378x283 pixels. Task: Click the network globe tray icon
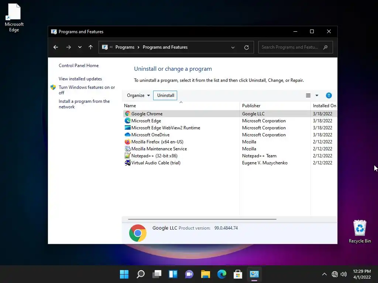(334, 274)
